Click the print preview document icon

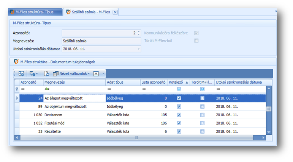(46, 73)
